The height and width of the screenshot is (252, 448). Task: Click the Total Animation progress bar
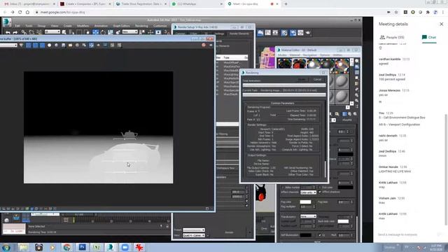point(284,85)
